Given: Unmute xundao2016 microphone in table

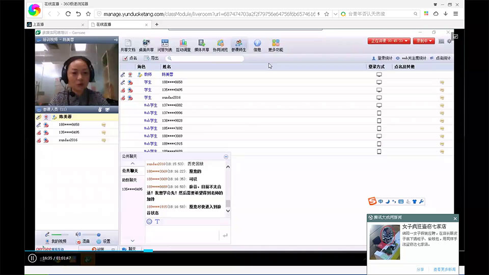Looking at the screenshot, I should click(x=123, y=98).
